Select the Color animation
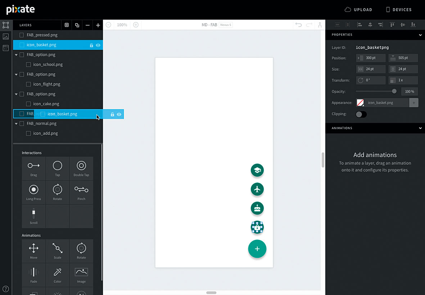Viewport: 425px width, 295px height. pos(58,275)
